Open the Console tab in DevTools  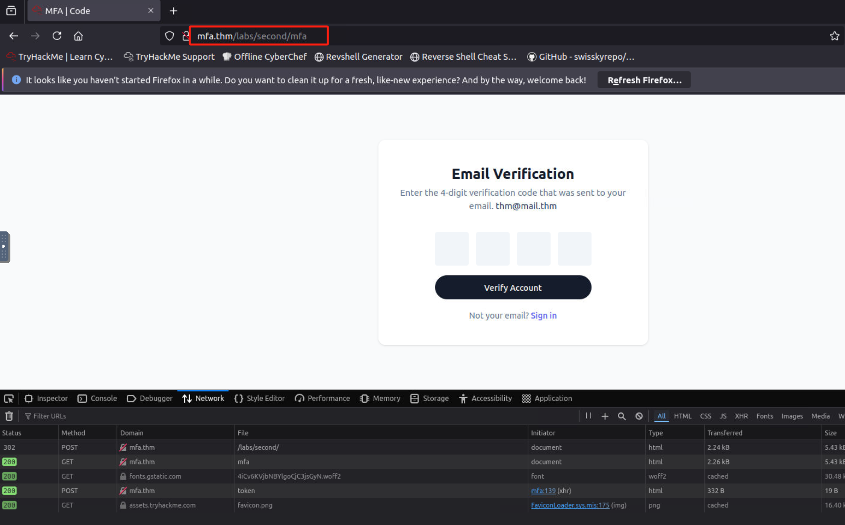(x=97, y=398)
